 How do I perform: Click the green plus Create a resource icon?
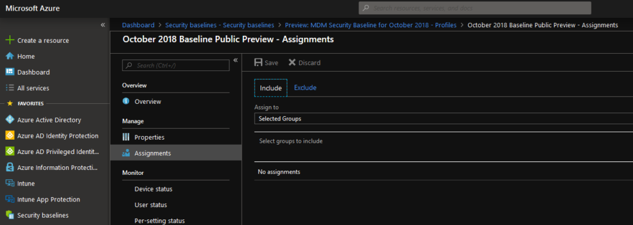pyautogui.click(x=10, y=40)
